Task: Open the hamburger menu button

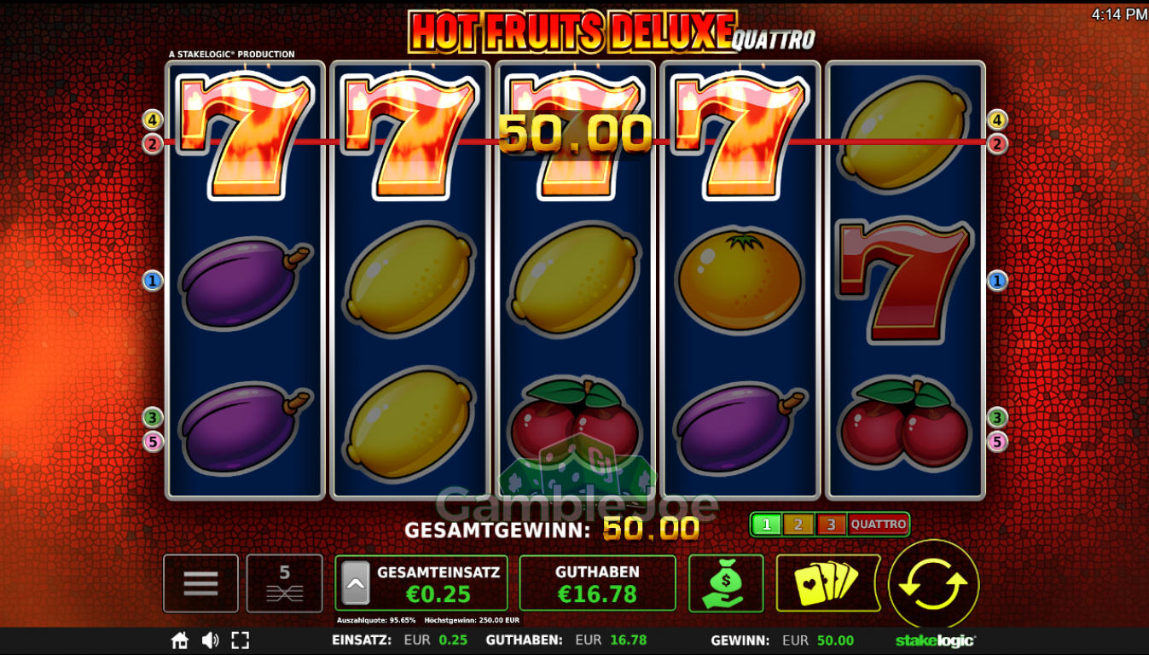Action: pyautogui.click(x=200, y=583)
